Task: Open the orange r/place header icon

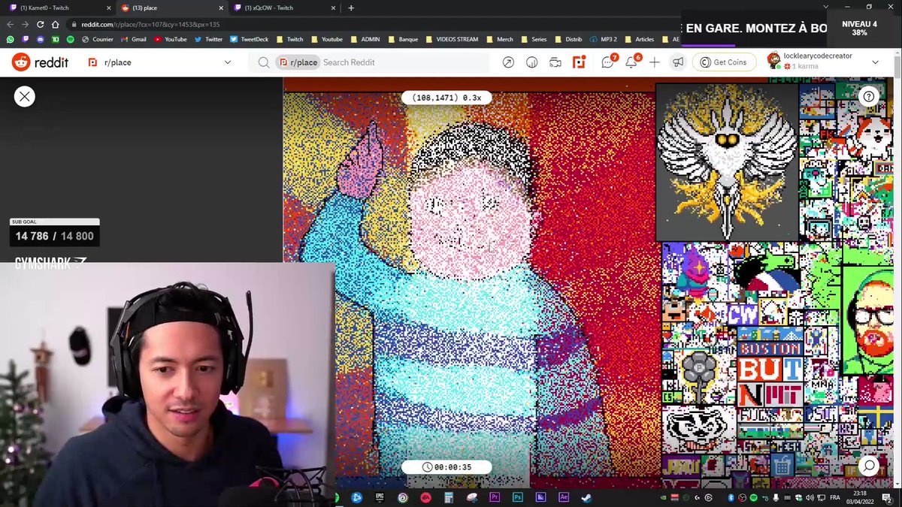Action: click(x=579, y=62)
